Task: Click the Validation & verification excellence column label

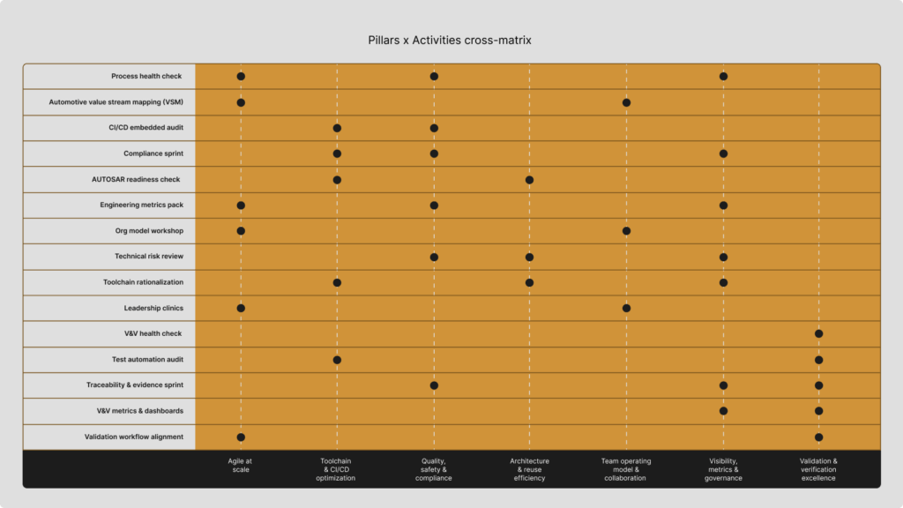Action: (818, 469)
